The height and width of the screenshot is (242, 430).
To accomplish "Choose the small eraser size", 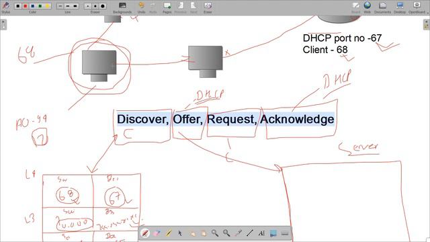I will click(88, 6).
